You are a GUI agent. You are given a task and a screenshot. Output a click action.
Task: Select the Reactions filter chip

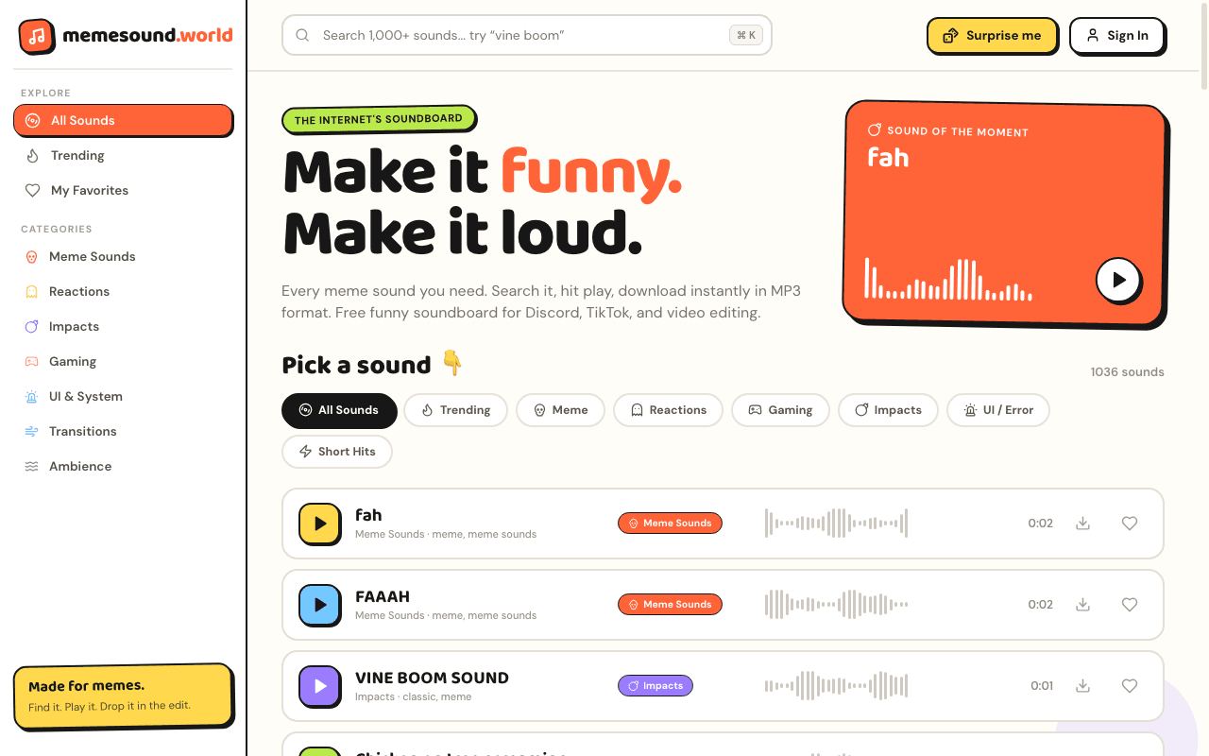coord(668,410)
